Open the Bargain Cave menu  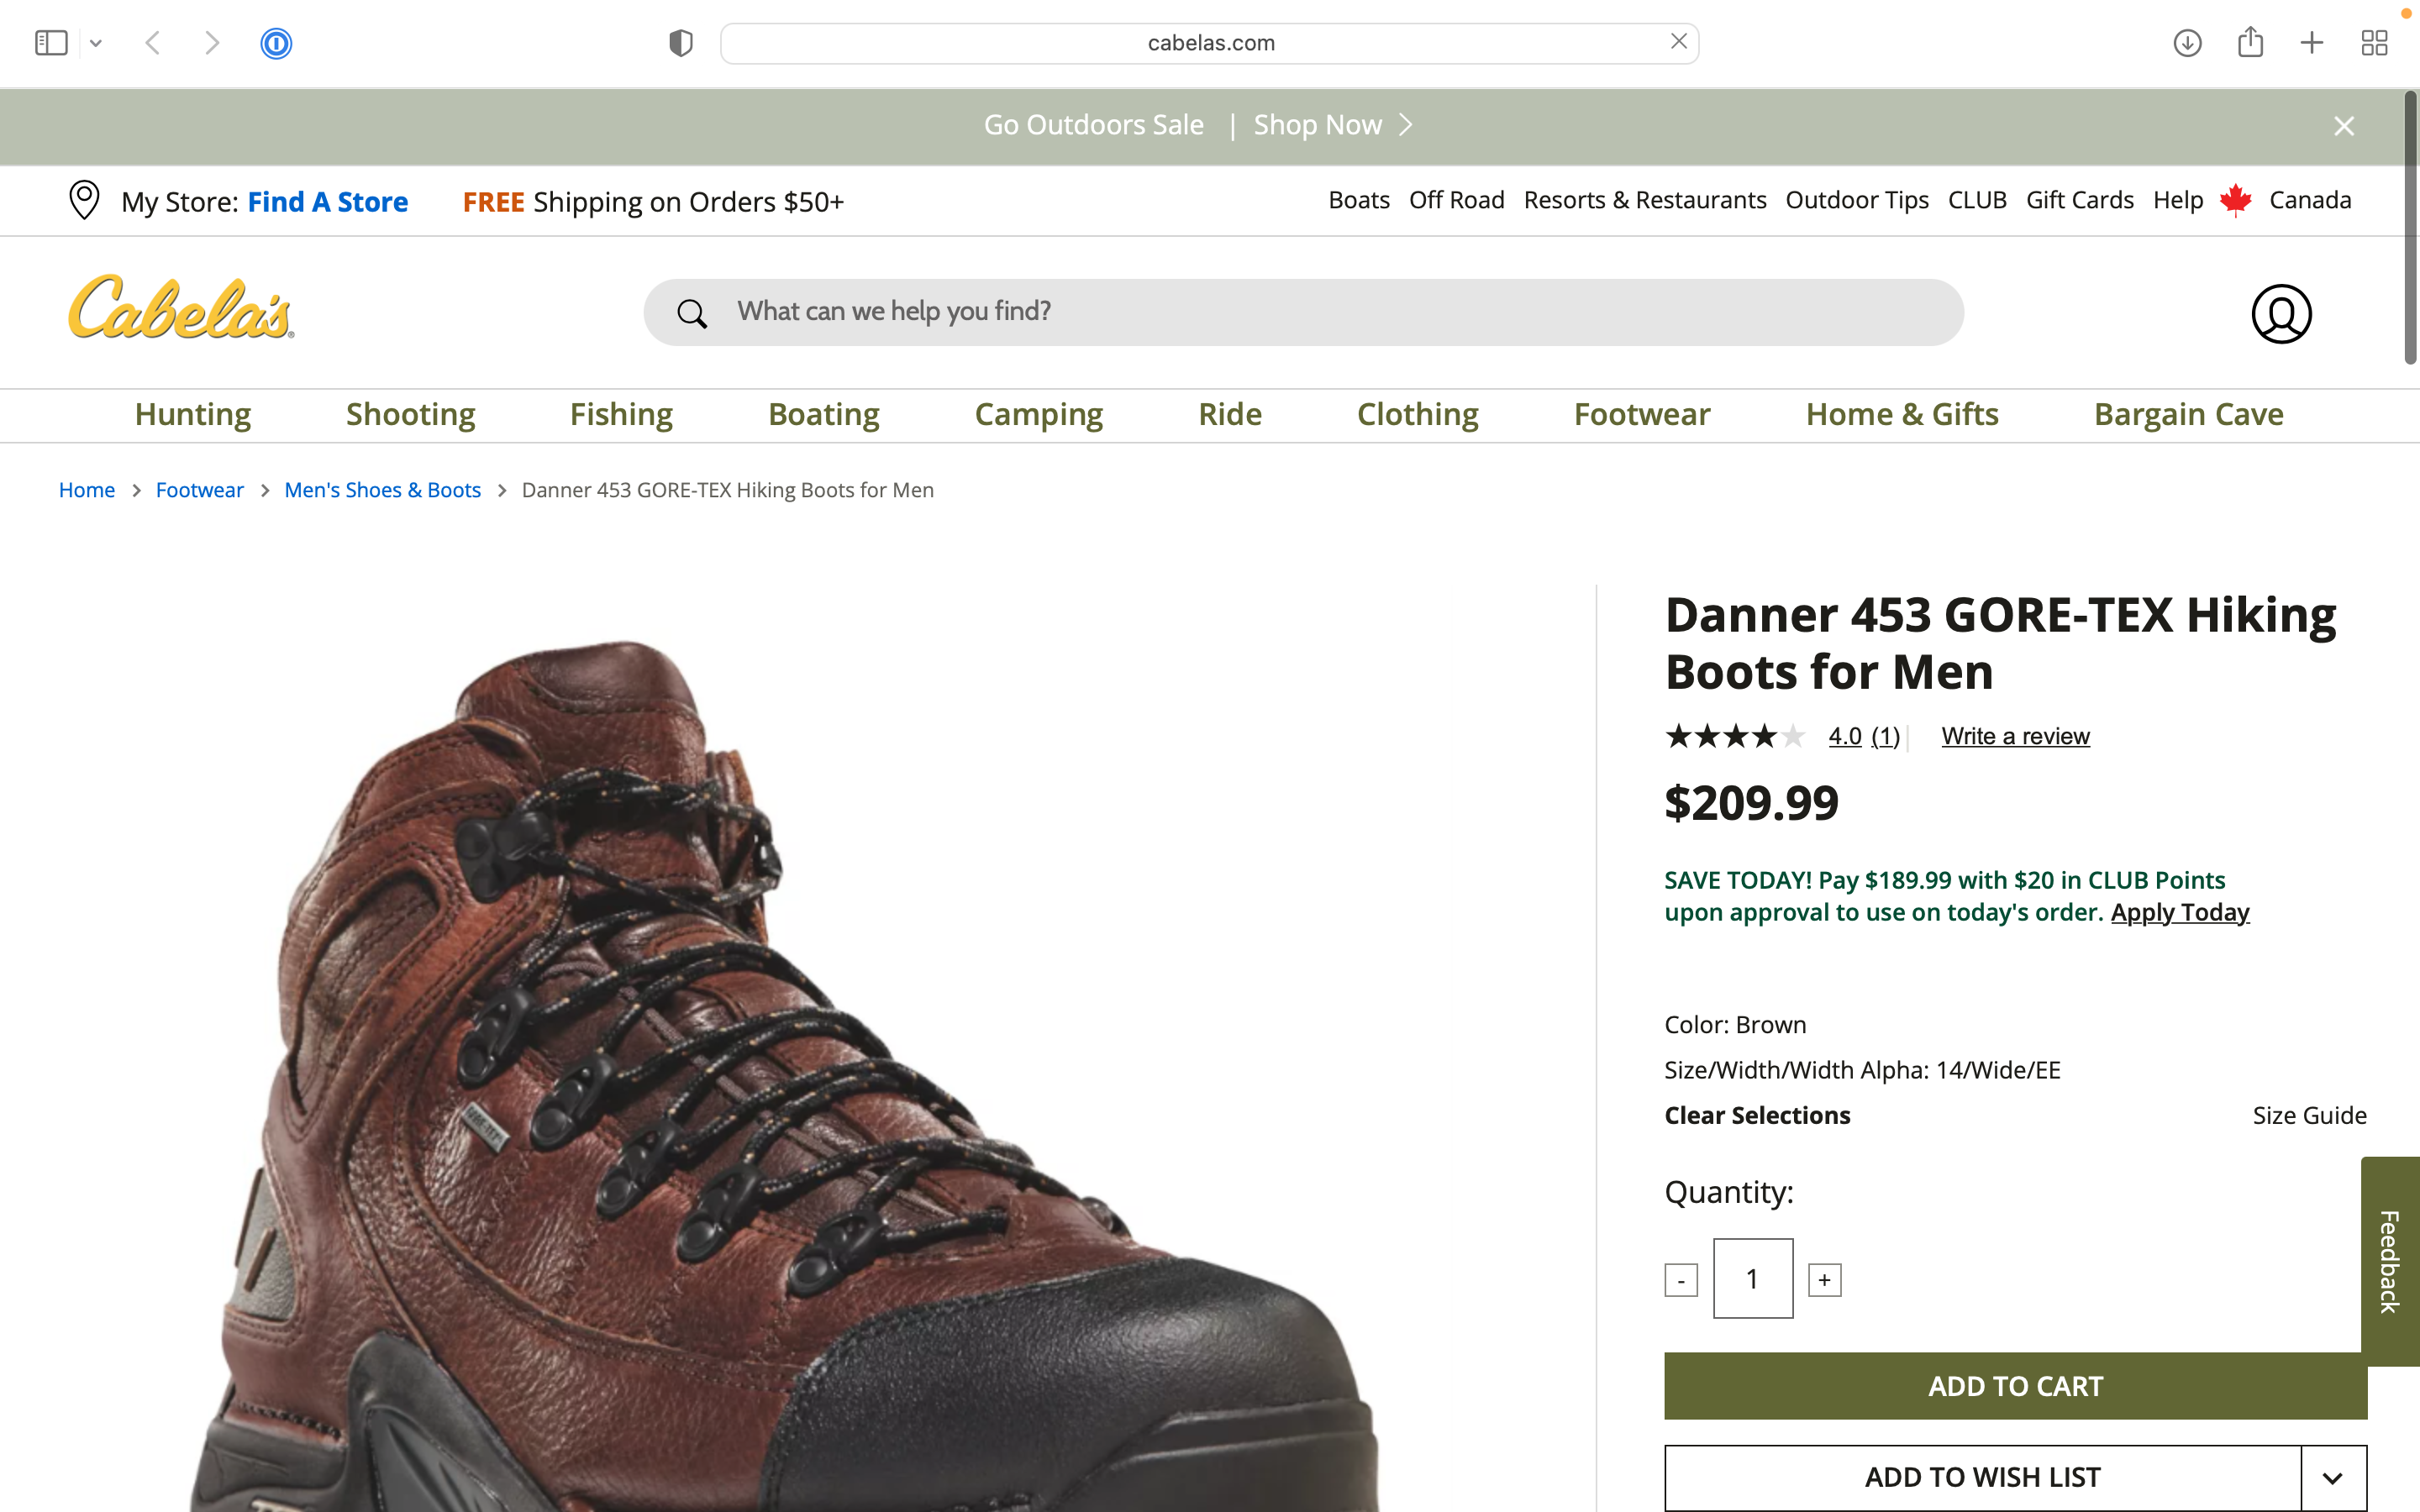pos(2188,414)
